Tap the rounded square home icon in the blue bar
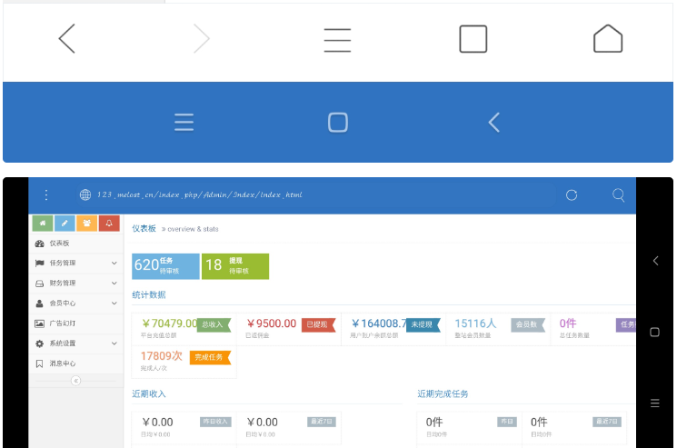 (x=338, y=122)
